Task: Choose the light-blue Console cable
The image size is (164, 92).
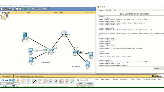Action: pyautogui.click(x=29, y=82)
